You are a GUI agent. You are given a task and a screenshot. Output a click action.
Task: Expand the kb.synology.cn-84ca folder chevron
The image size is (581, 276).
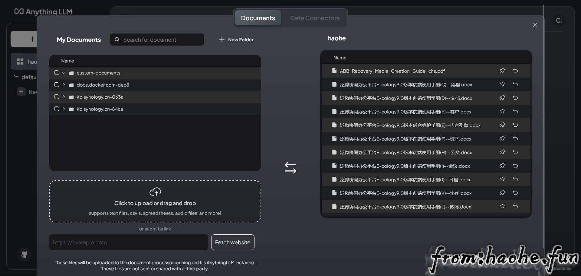[x=64, y=109]
